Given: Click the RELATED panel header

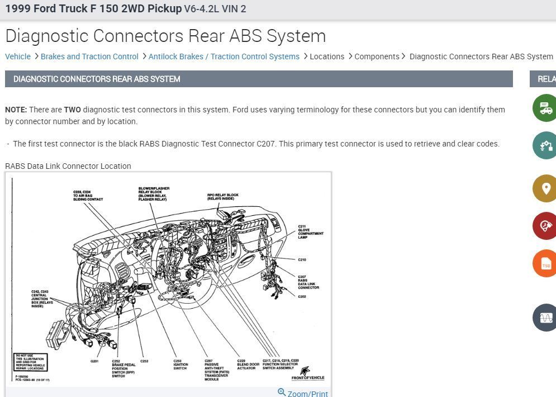Looking at the screenshot, I should pos(545,79).
